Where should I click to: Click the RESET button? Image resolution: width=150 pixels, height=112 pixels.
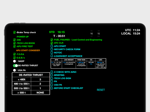pyautogui.click(x=101, y=90)
